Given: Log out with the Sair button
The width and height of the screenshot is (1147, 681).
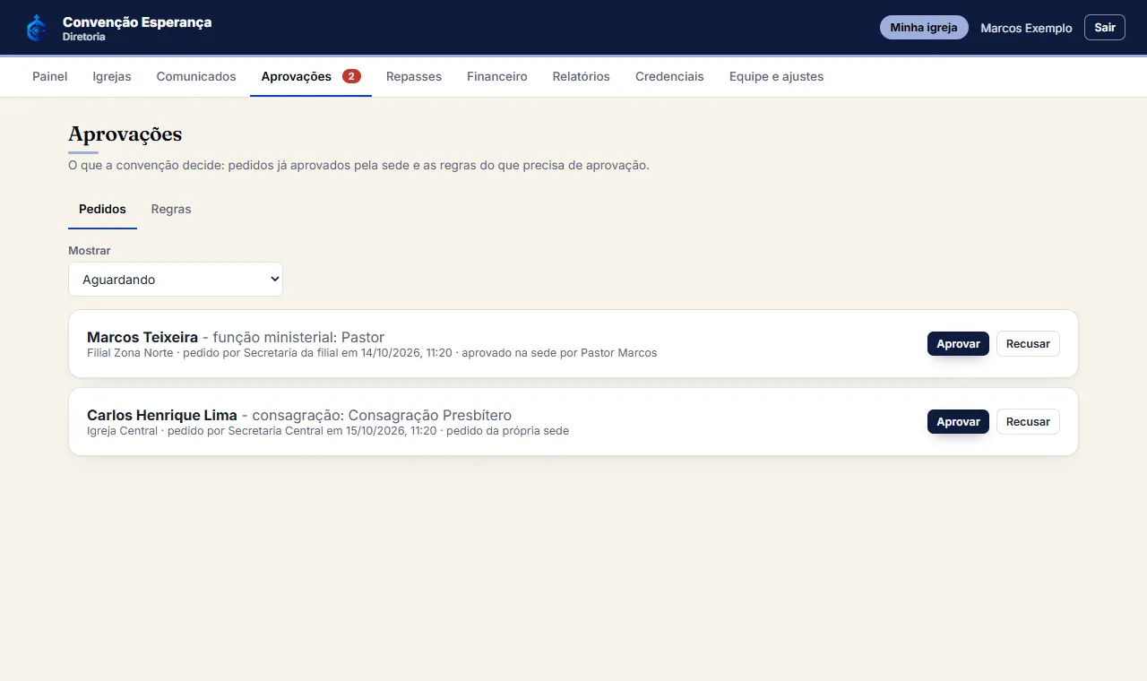Looking at the screenshot, I should pos(1105,28).
